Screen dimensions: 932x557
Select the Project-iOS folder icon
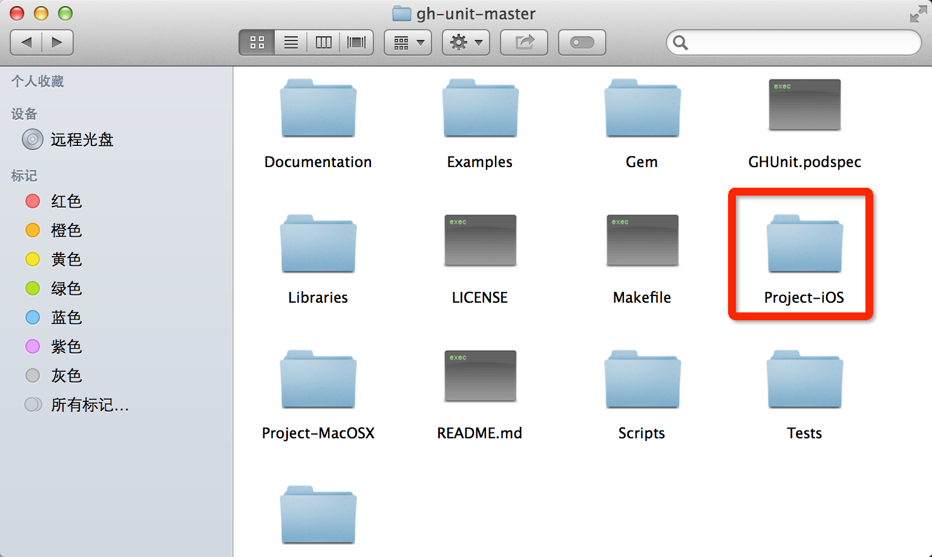(805, 243)
